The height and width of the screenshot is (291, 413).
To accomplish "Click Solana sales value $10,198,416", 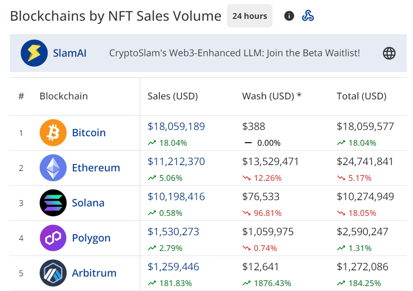I will pyautogui.click(x=176, y=197).
